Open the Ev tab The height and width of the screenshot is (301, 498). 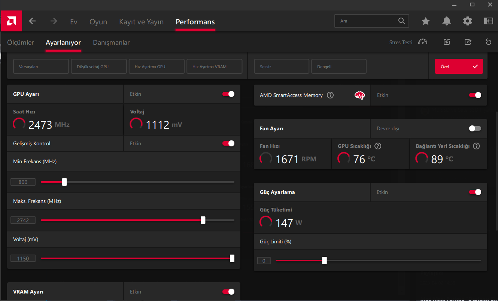(74, 22)
